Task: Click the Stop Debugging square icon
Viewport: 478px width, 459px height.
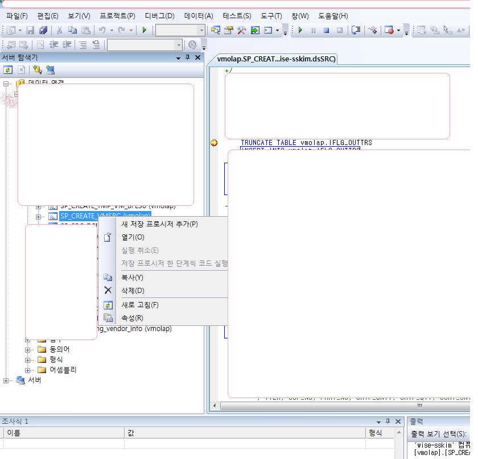Action: (x=326, y=30)
